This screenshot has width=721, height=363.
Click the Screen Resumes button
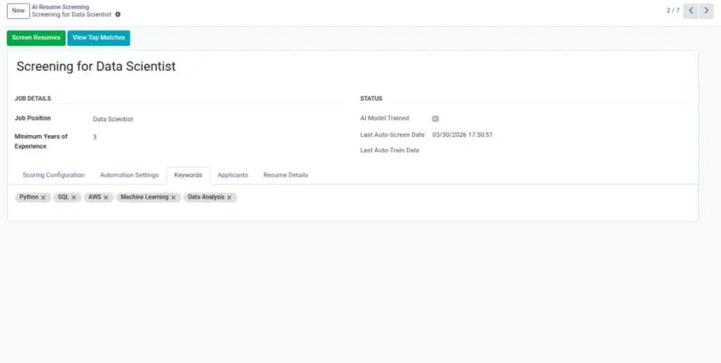pos(36,38)
